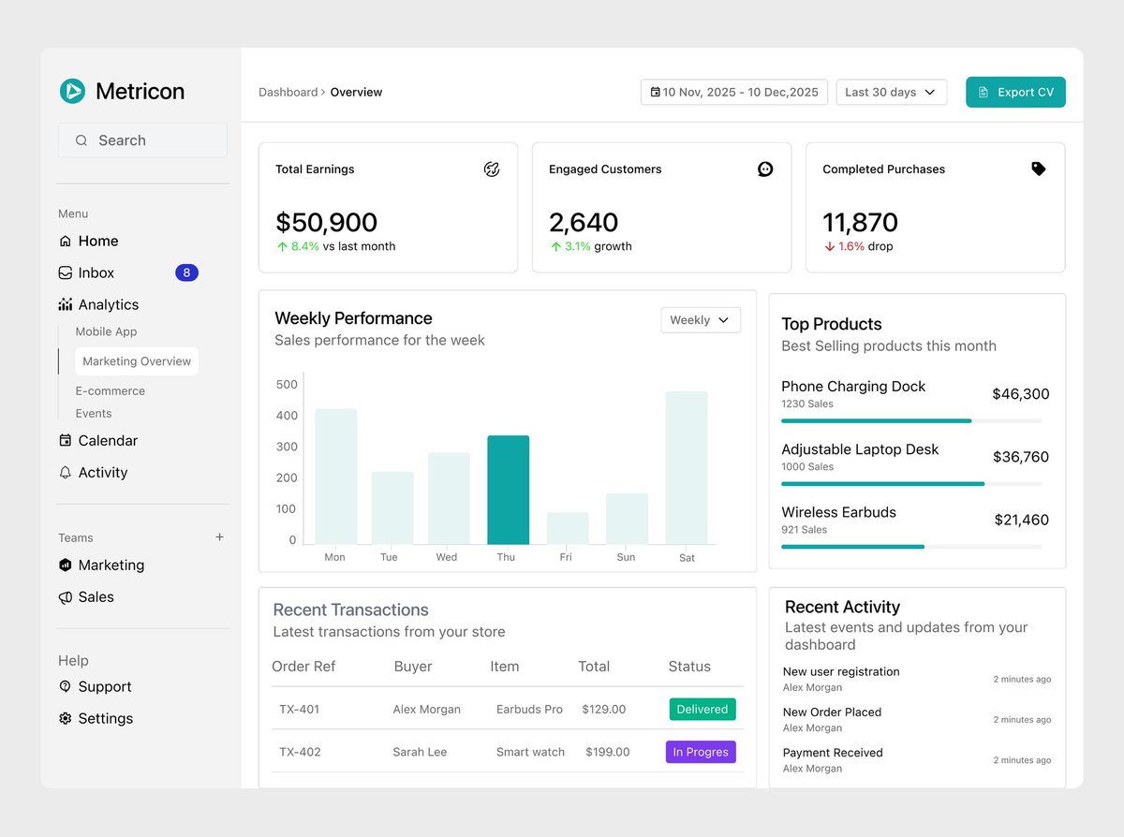Click the Settings gear icon
This screenshot has width=1124, height=837.
pyautogui.click(x=65, y=718)
